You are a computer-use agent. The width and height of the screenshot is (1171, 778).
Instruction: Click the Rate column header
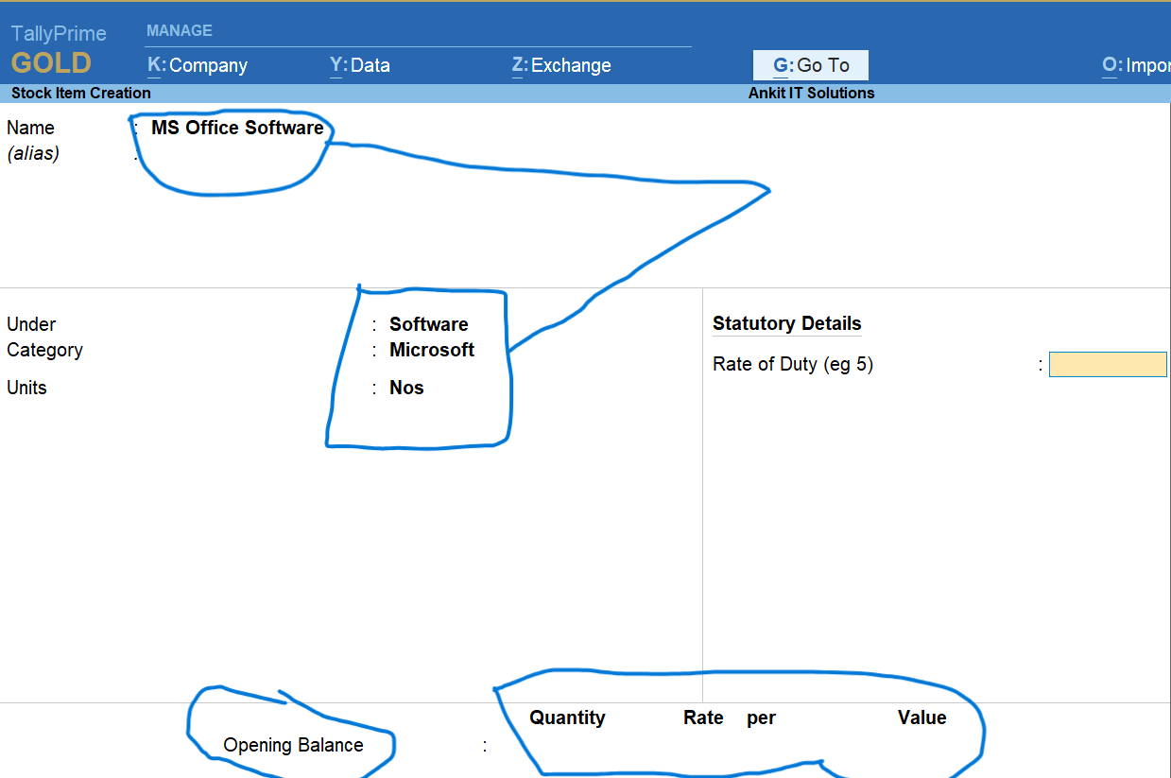[x=703, y=717]
